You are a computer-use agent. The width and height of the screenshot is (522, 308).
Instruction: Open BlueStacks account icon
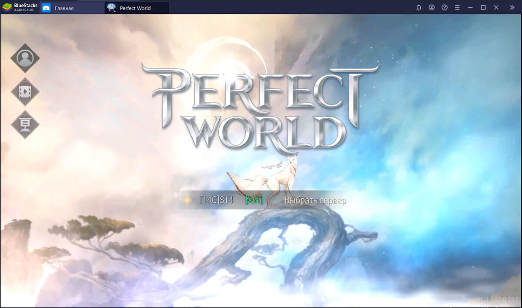pos(432,7)
